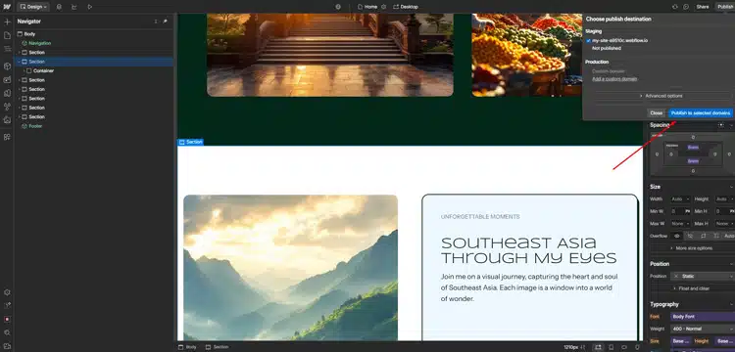This screenshot has width=735, height=352.
Task: Click Publish to selected domains
Action: pyautogui.click(x=701, y=113)
